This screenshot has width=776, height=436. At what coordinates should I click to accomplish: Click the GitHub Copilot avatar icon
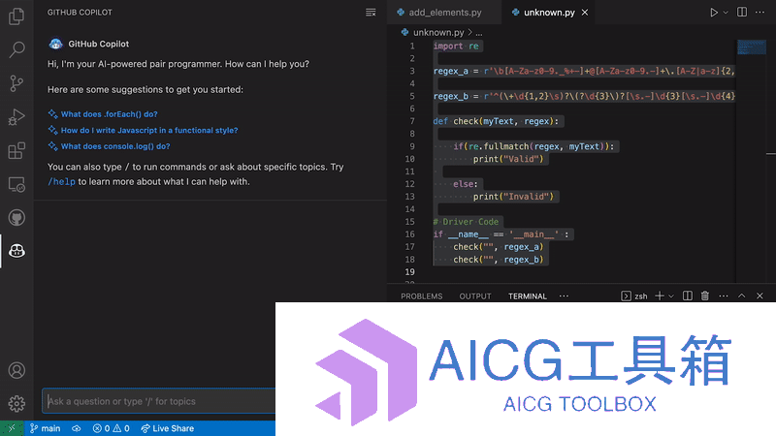coord(55,44)
